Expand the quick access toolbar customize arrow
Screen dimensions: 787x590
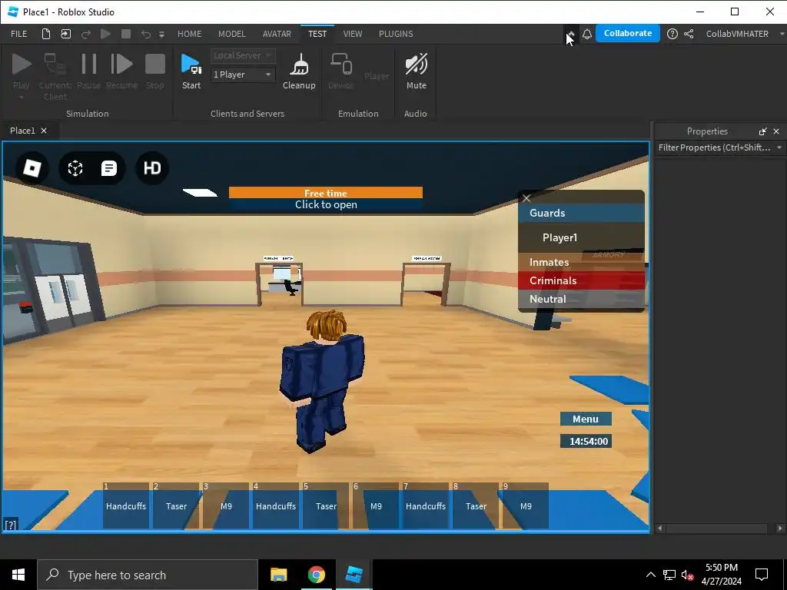tap(161, 34)
